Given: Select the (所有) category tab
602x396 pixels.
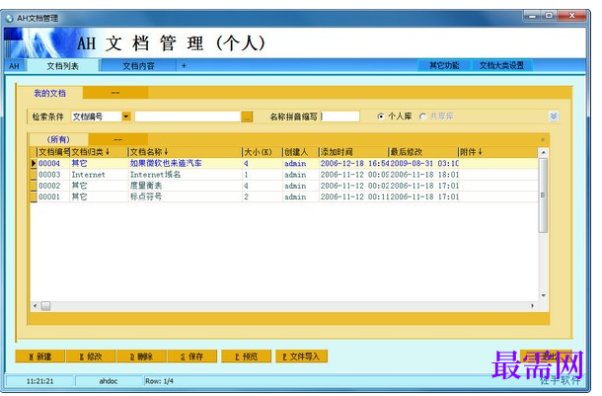Looking at the screenshot, I should [58, 139].
